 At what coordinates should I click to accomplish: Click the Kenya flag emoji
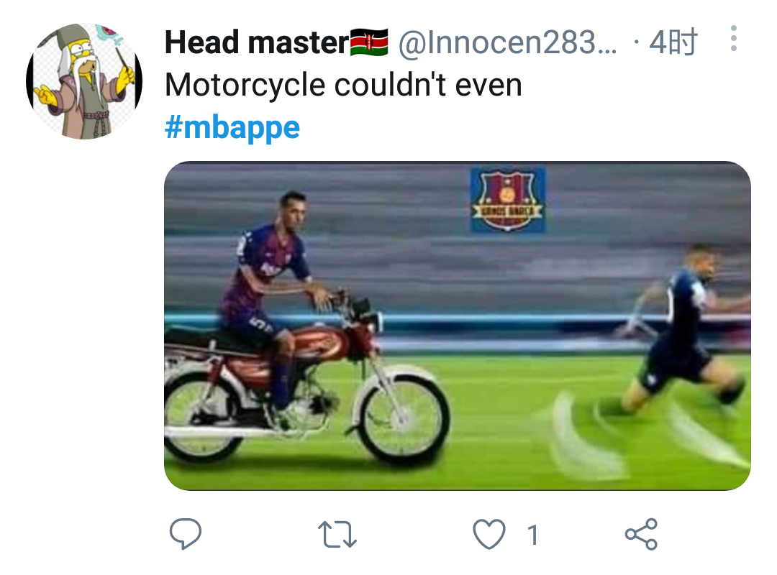coord(370,44)
